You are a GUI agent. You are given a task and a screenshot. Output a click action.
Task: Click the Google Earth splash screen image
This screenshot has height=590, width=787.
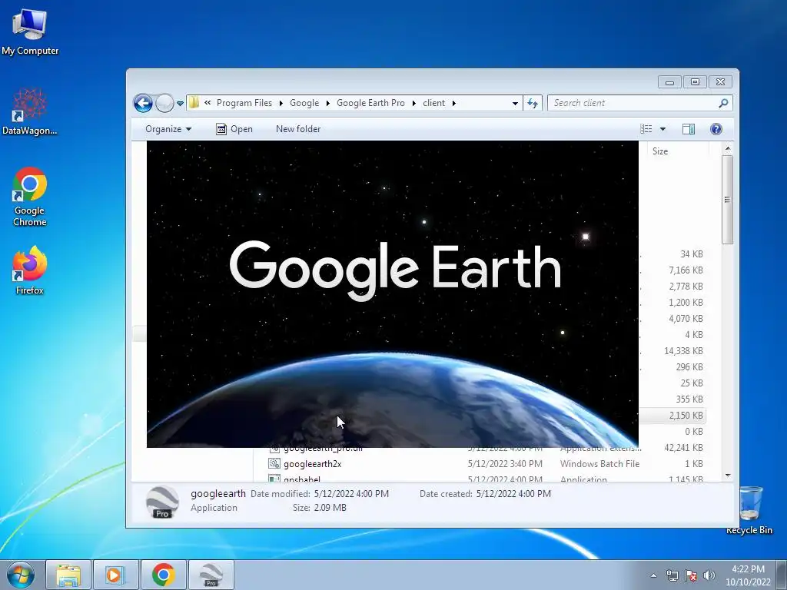[393, 294]
